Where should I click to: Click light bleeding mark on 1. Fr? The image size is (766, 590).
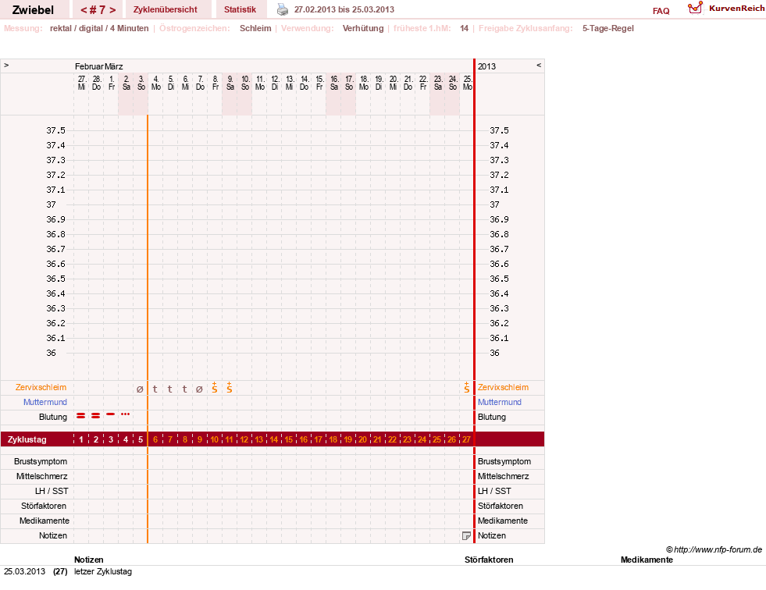110,414
